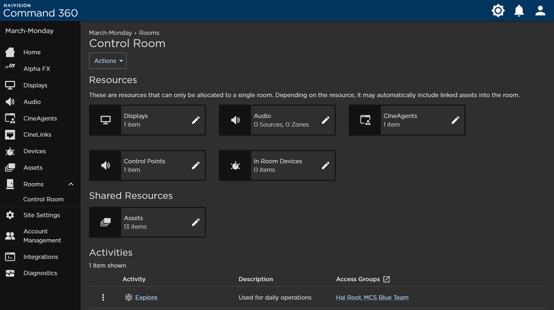Viewport: 554px width, 310px height.
Task: Edit Control Points pencil icon
Action: tap(196, 165)
